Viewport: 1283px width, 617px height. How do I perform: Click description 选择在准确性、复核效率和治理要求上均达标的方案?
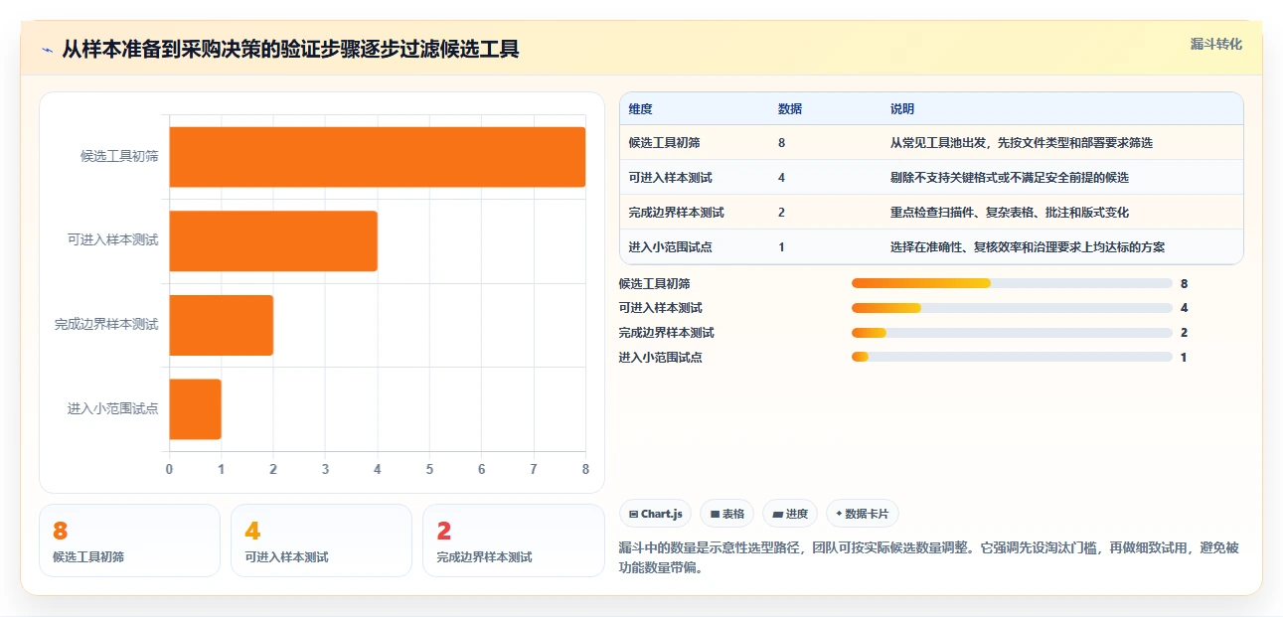pos(1028,247)
